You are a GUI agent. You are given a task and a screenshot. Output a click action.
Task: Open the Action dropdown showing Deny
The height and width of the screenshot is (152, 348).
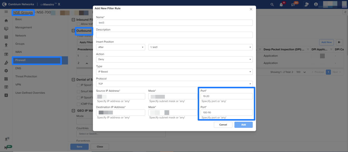pyautogui.click(x=174, y=59)
